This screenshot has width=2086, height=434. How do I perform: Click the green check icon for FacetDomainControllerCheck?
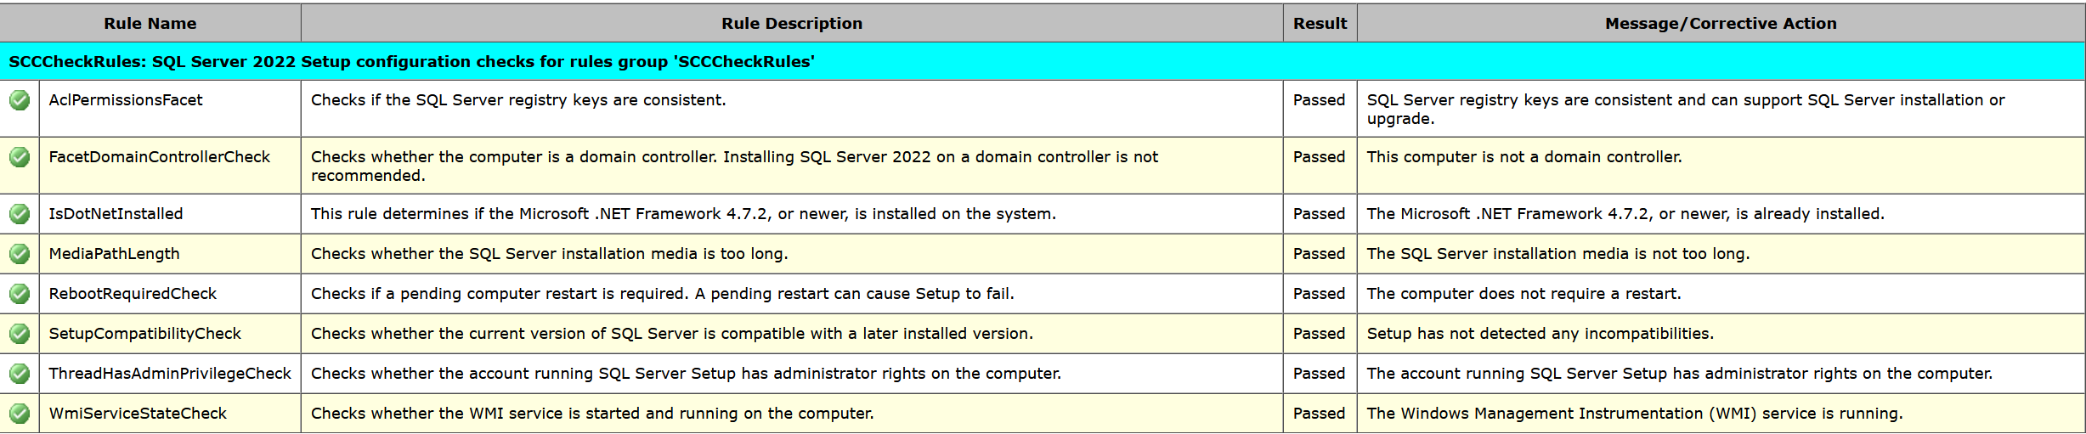coord(20,157)
